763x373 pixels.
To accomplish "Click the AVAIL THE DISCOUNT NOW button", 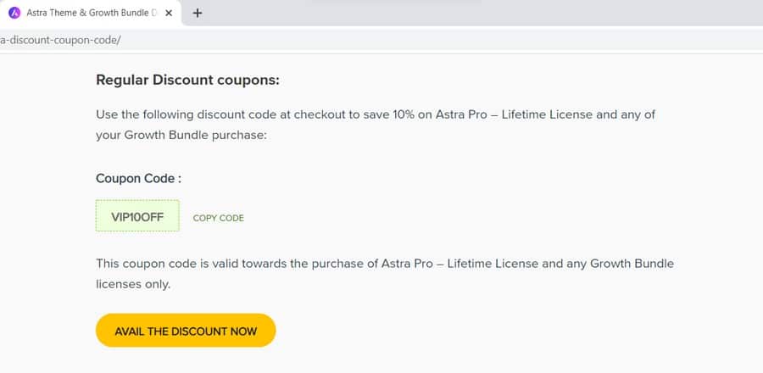I will click(x=186, y=331).
